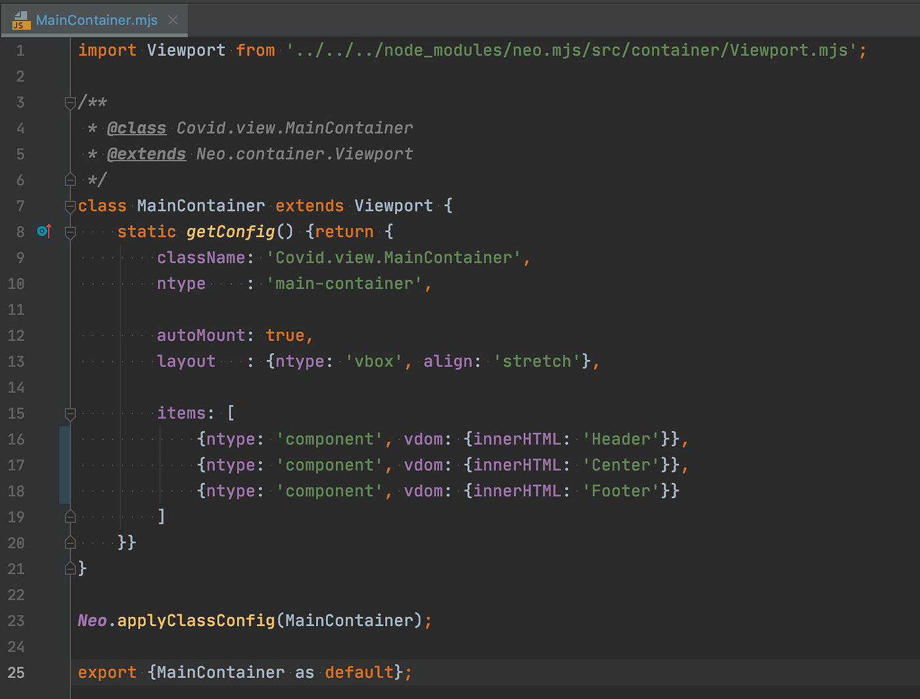Click the fold end marker at line 21
Viewport: 920px width, 699px height.
(70, 568)
